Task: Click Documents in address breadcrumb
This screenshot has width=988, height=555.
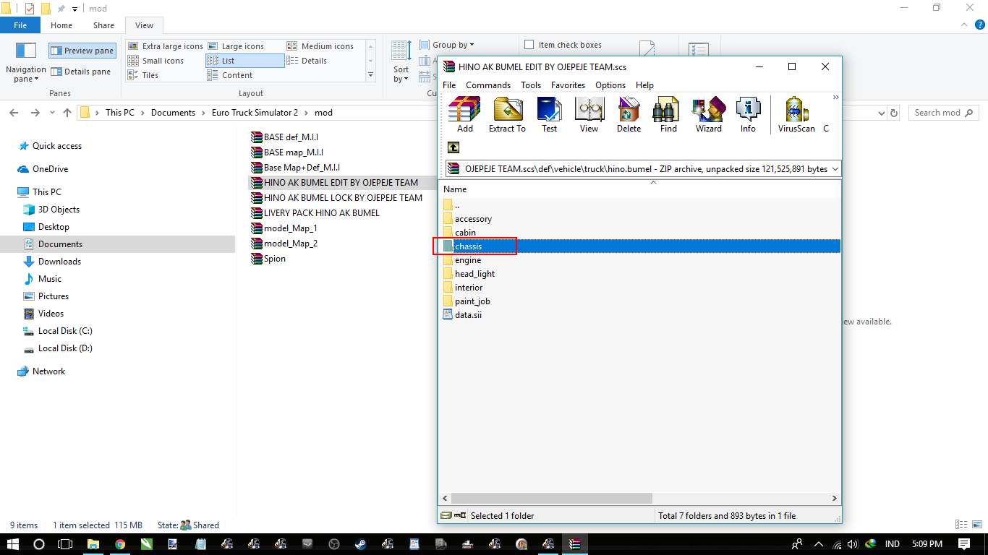Action: point(173,113)
